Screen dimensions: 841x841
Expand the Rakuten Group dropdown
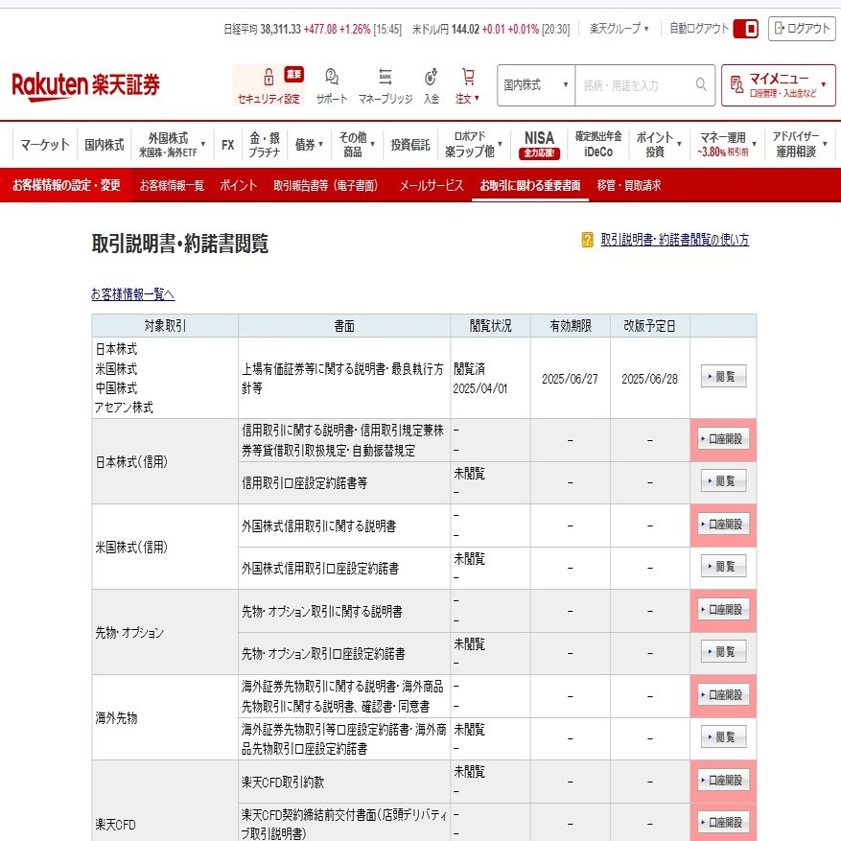[619, 28]
